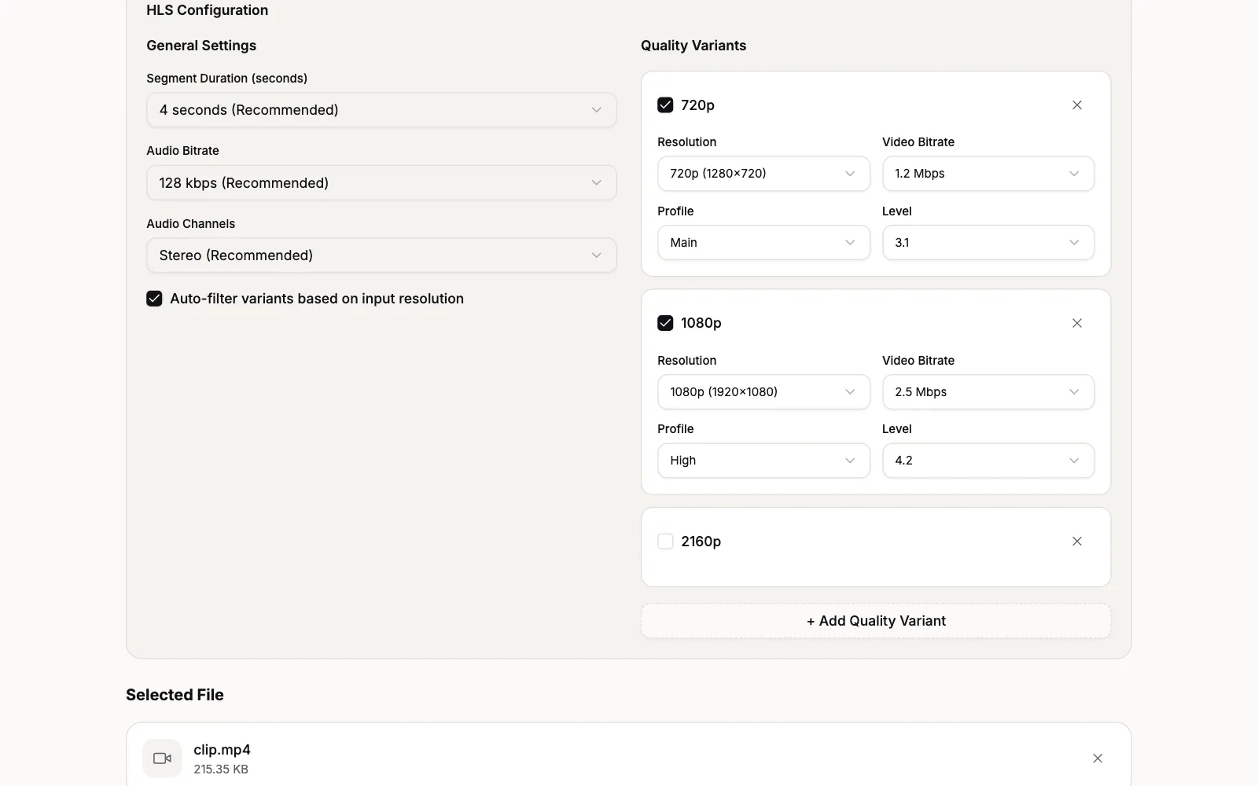Open the High profile dropdown
Image resolution: width=1258 pixels, height=786 pixels.
[763, 461]
